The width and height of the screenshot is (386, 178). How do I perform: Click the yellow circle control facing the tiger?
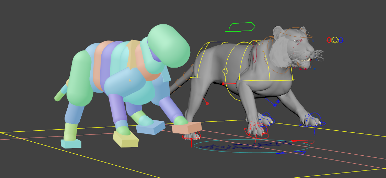(335, 40)
